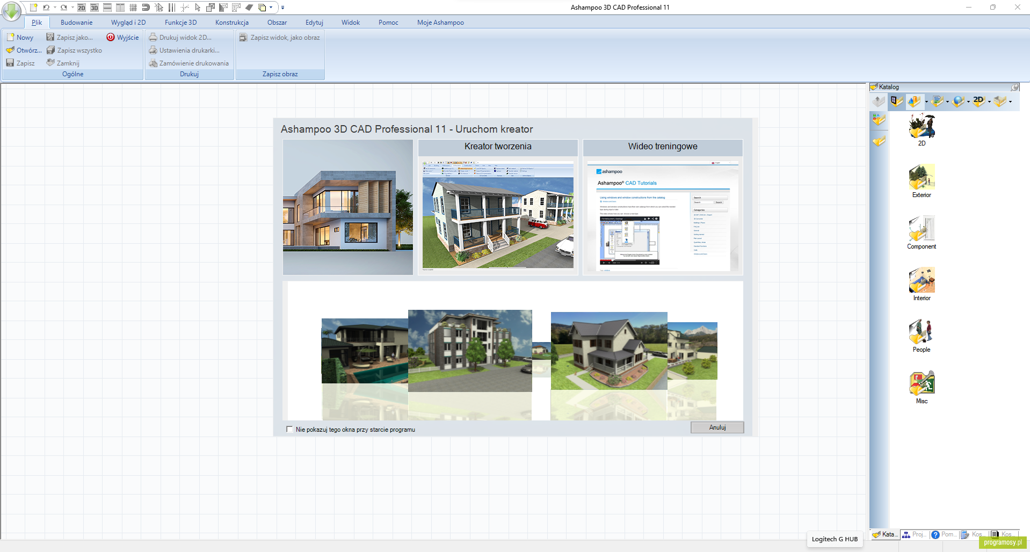The width and height of the screenshot is (1030, 552).
Task: Pin the Katalog panel with pushpin icon
Action: (x=1014, y=87)
